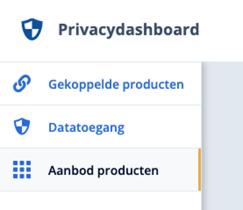Click the Privacydashboard header title
The image size is (243, 210).
[x=129, y=30]
